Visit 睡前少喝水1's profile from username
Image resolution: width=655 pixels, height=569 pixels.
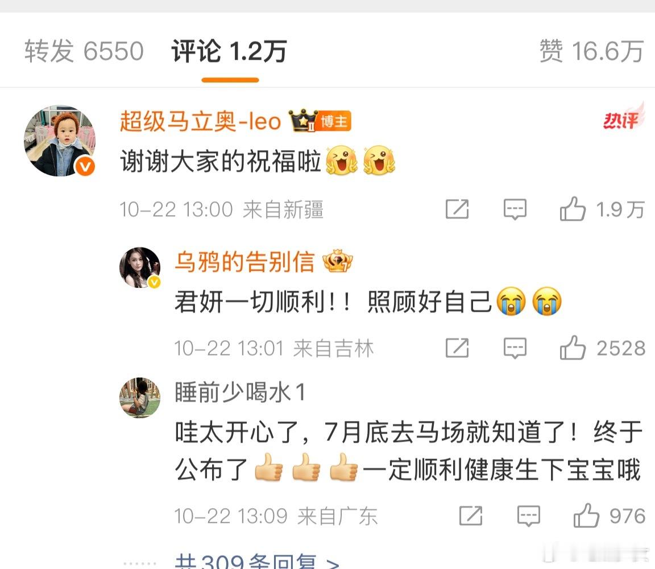click(x=240, y=392)
